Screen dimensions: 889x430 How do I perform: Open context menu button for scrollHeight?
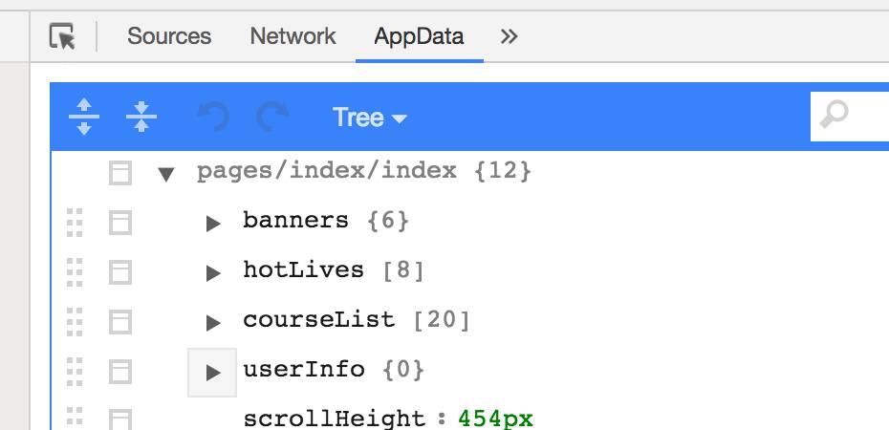click(x=120, y=419)
